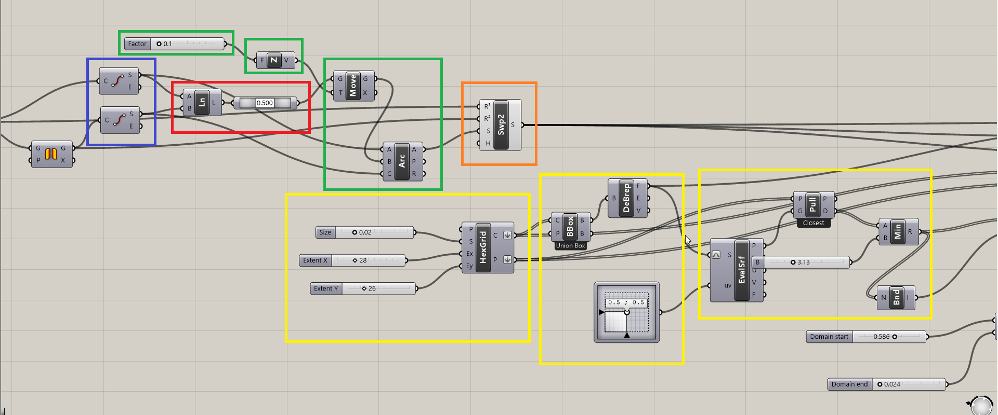Screen dimensions: 998x415
Task: Click the Closest label under Pull
Action: pyautogui.click(x=813, y=223)
